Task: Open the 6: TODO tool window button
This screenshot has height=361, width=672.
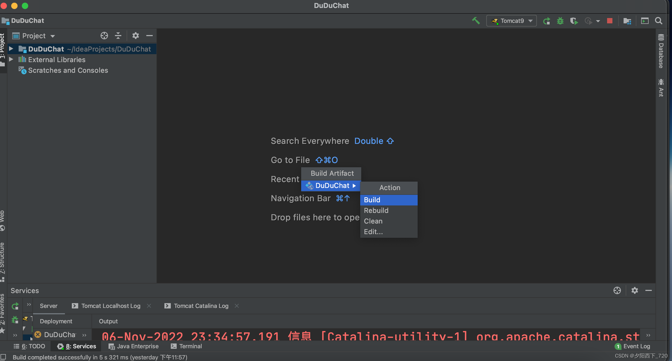Action: pyautogui.click(x=29, y=346)
